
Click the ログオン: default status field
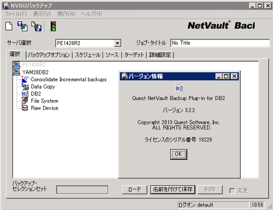[213, 205]
